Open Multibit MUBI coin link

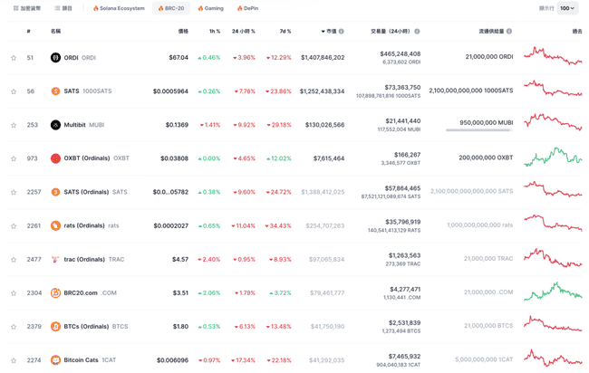(84, 125)
